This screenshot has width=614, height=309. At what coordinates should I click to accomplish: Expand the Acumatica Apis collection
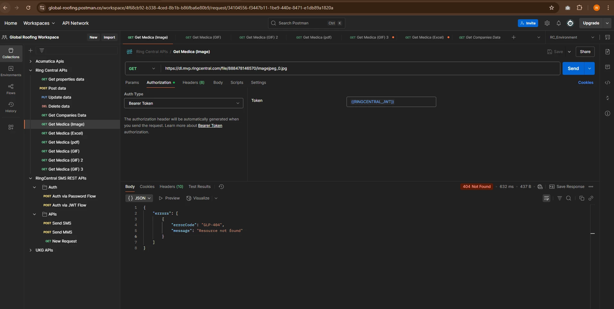click(31, 61)
